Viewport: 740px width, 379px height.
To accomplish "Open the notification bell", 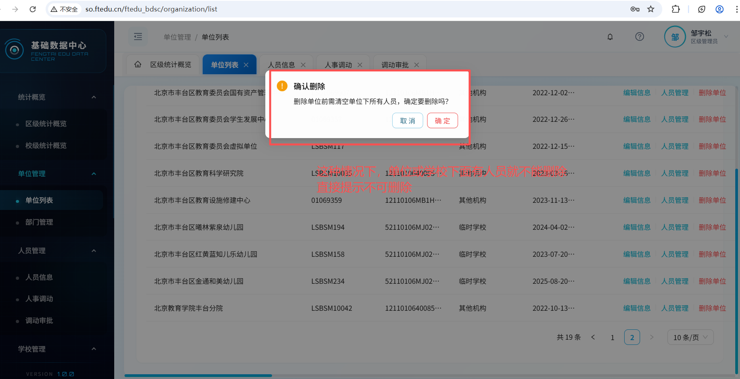I will point(610,37).
